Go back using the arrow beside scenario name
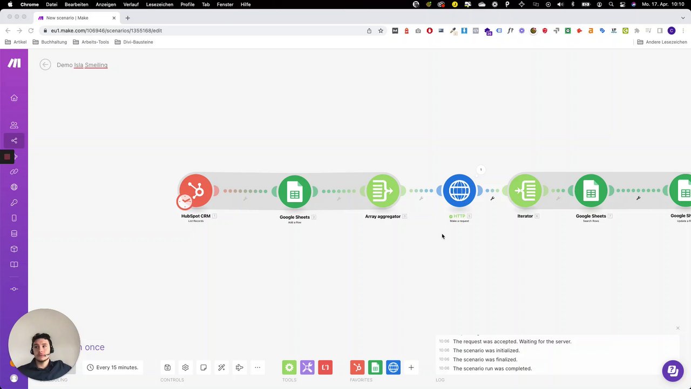The image size is (691, 389). point(45,65)
